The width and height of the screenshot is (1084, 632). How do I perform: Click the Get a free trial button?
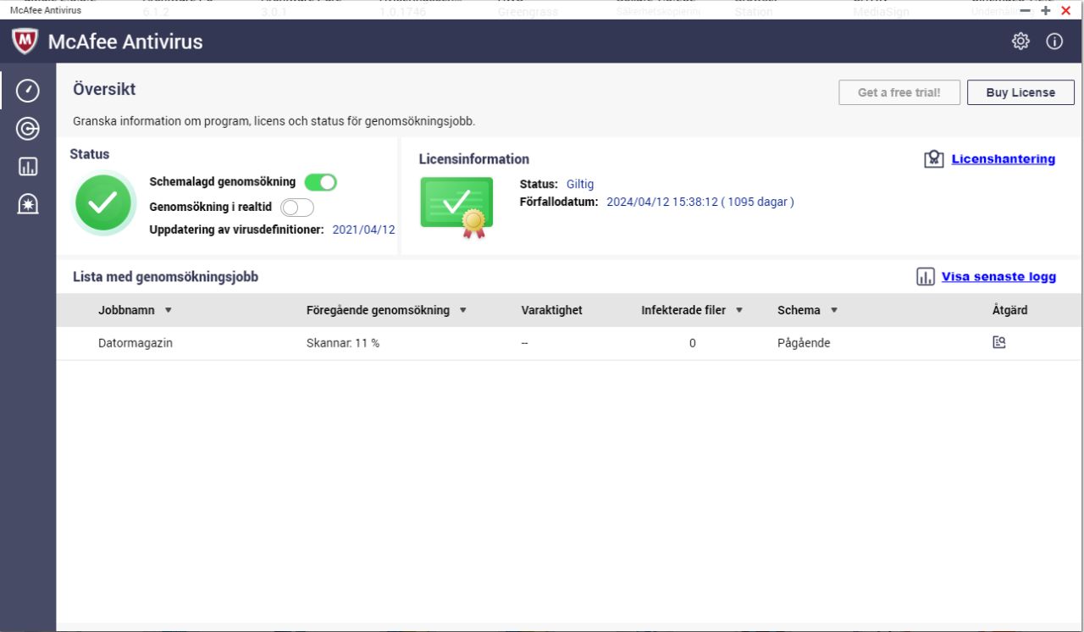coord(899,92)
